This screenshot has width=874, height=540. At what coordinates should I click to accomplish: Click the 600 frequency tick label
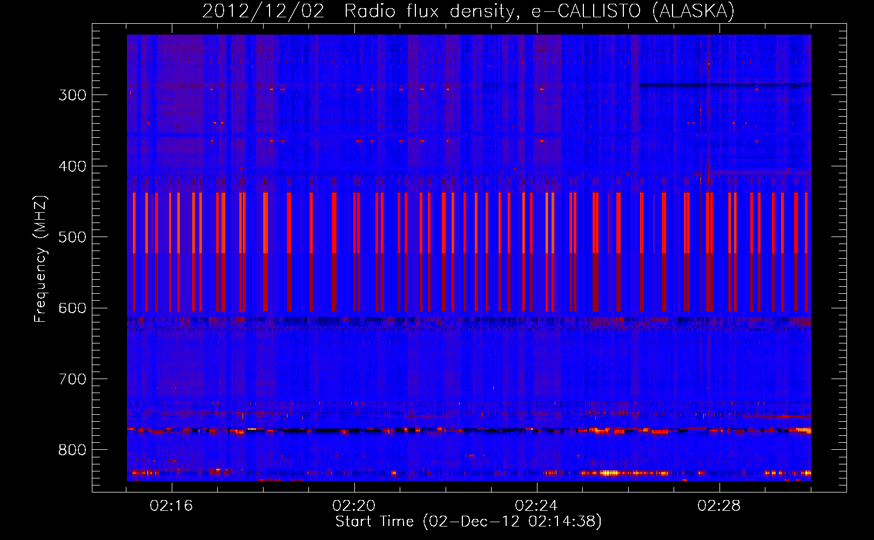pyautogui.click(x=72, y=308)
